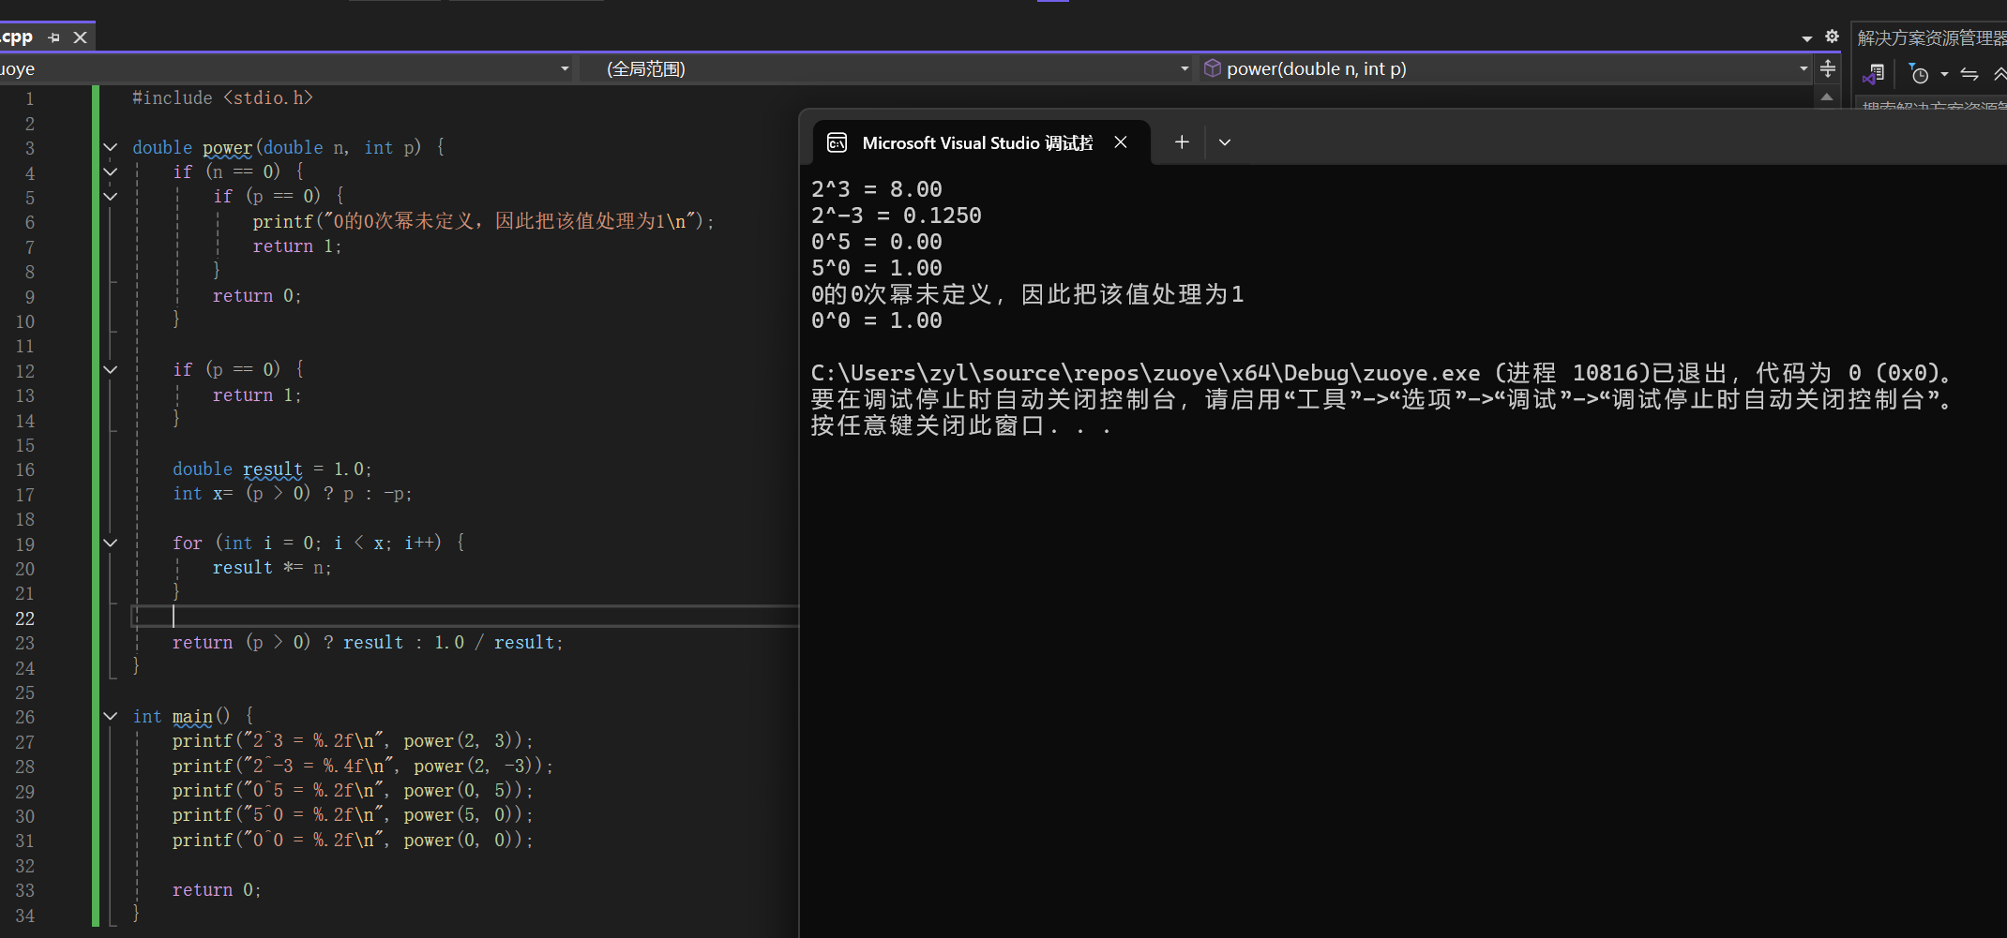Collapse the if (n == 0) block

pyautogui.click(x=111, y=171)
